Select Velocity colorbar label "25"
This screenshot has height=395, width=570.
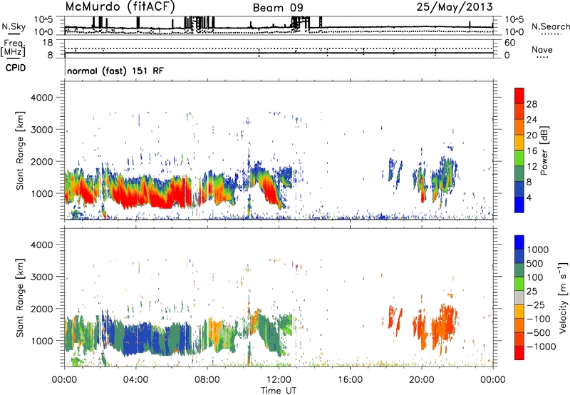click(x=532, y=292)
